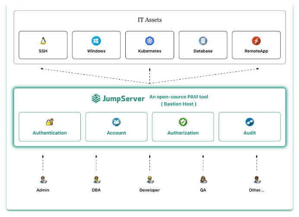Select the SSH label
Image resolution: width=299 pixels, height=217 pixels.
pyautogui.click(x=43, y=51)
